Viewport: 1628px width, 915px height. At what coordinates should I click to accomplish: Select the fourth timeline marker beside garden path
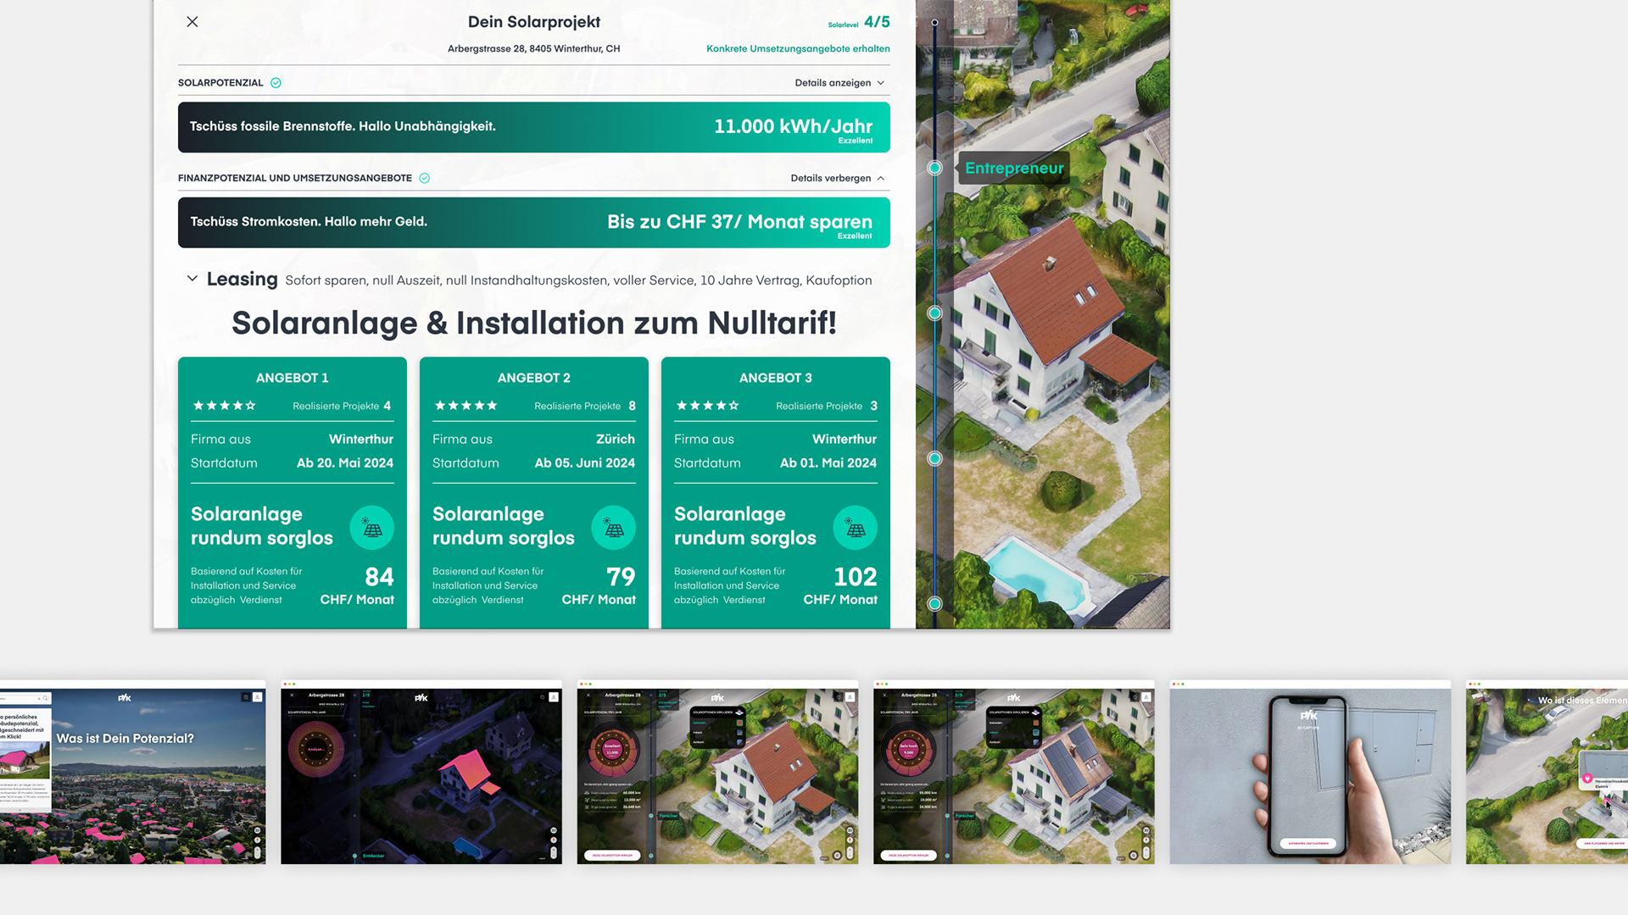pyautogui.click(x=934, y=459)
